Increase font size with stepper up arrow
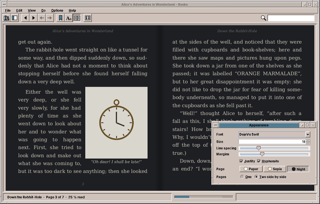 pos(308,140)
